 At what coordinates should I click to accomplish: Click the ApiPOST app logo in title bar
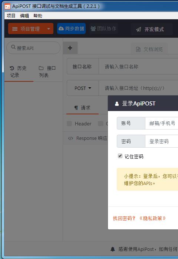7,6
